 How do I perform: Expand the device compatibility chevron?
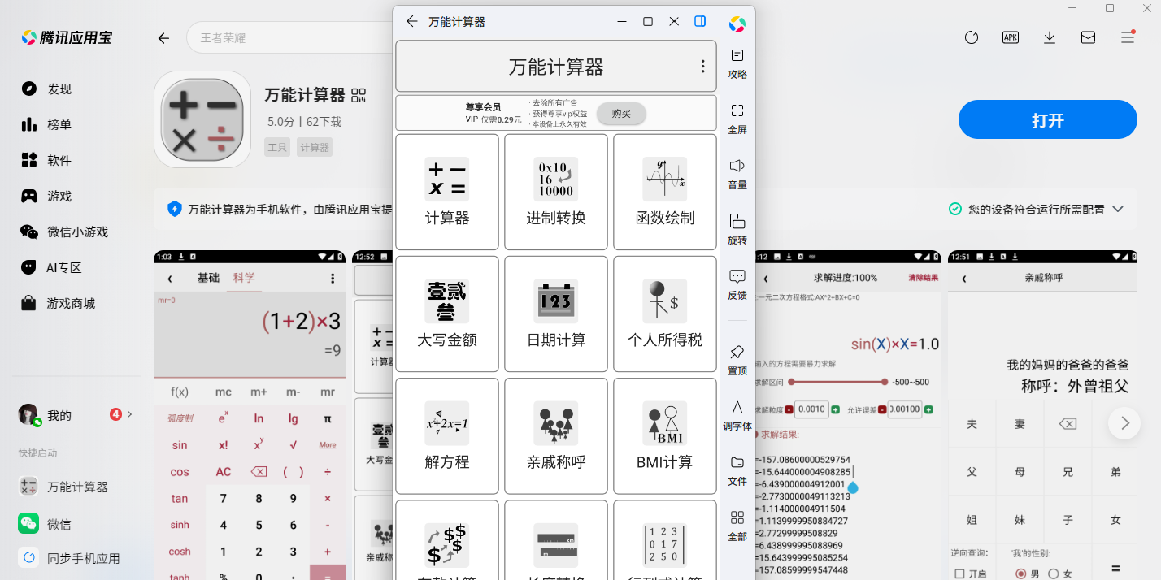1118,209
